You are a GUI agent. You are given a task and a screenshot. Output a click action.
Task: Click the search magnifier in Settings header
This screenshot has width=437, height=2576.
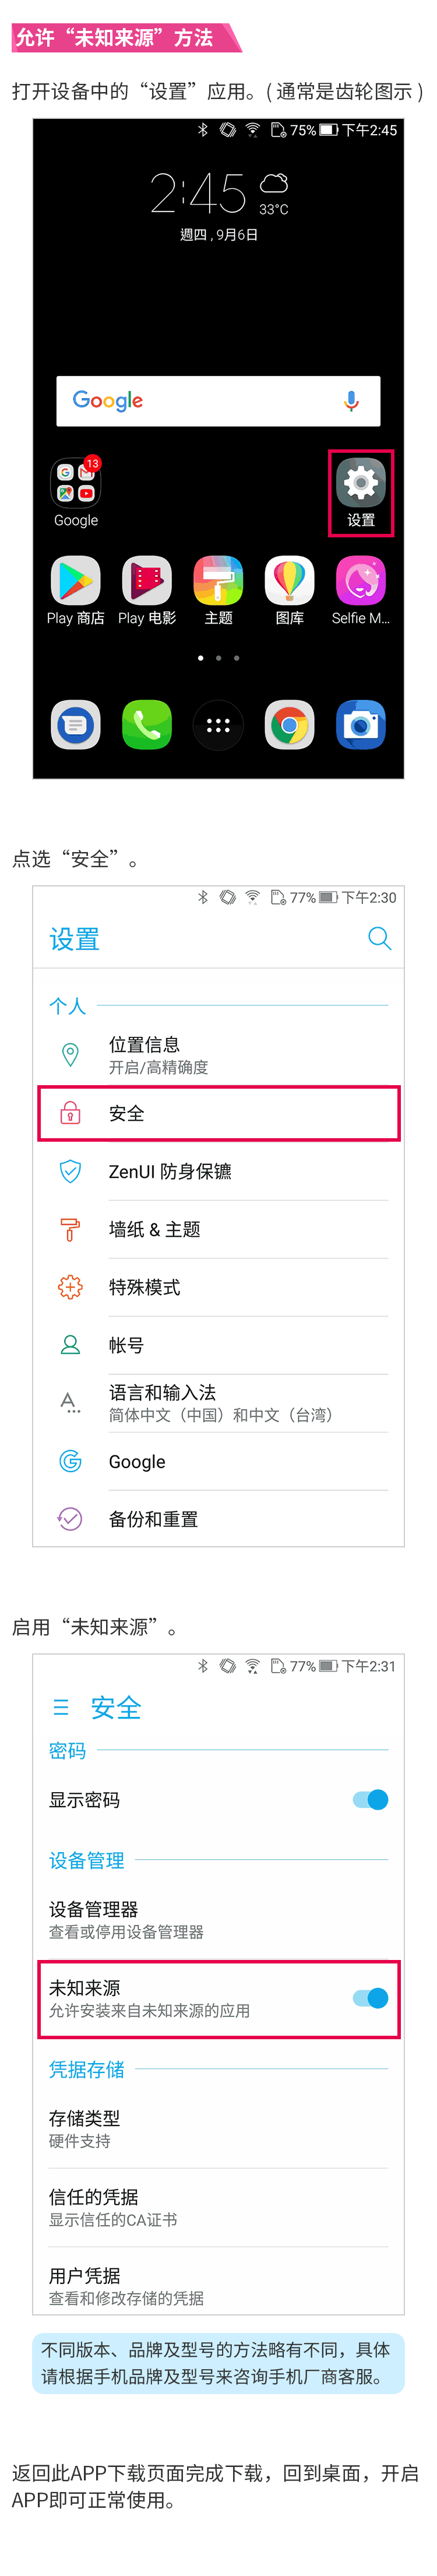[379, 938]
